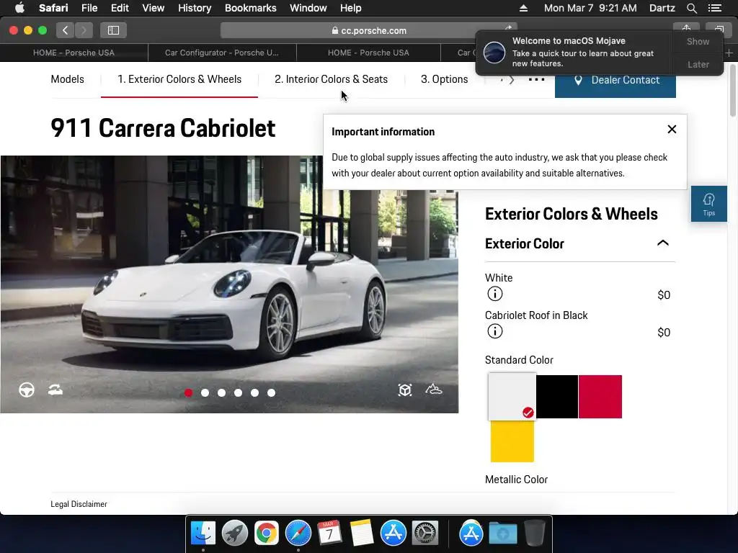Open System Preferences from Dock
Viewport: 738px width, 553px height.
pos(425,533)
